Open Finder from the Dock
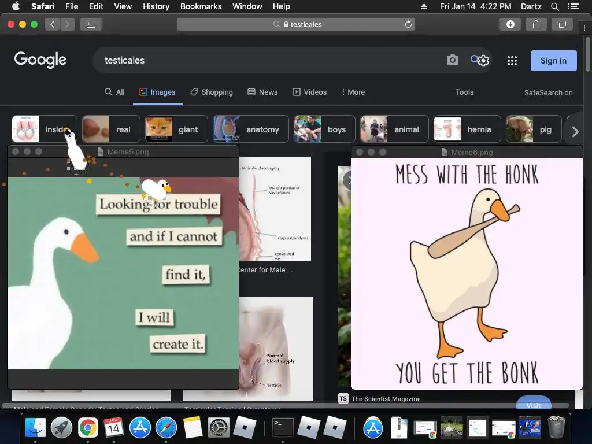 point(35,428)
